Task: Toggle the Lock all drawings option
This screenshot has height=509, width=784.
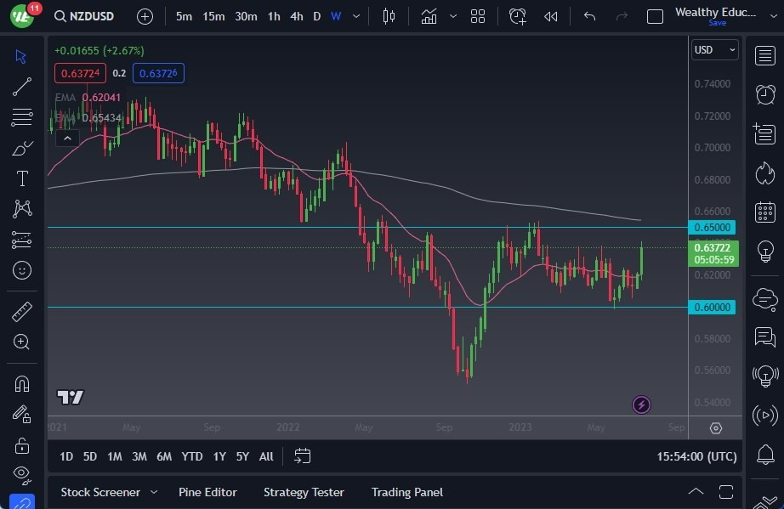Action: tap(21, 444)
